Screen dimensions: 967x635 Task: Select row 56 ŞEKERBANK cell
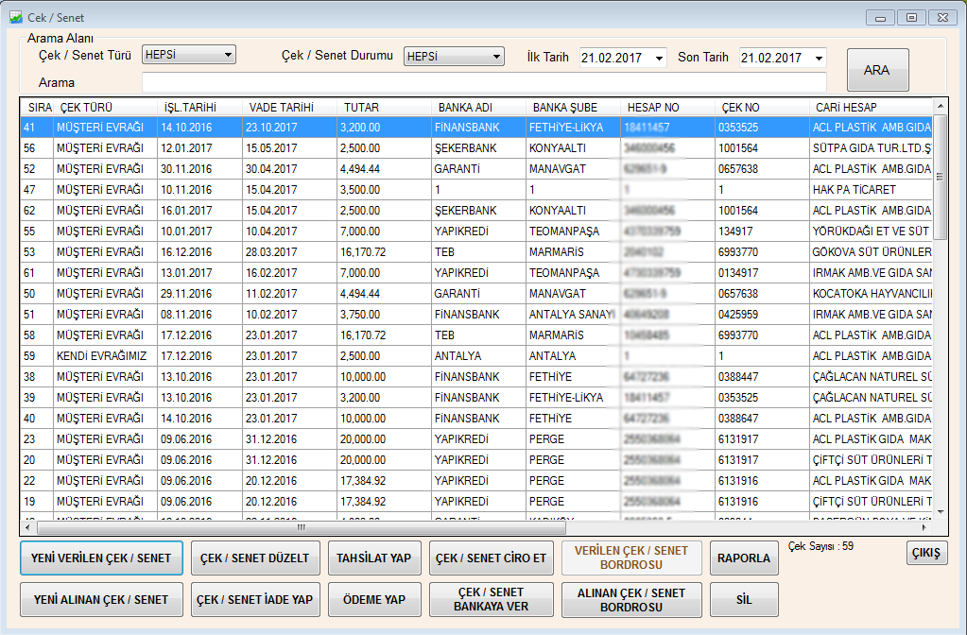point(478,148)
